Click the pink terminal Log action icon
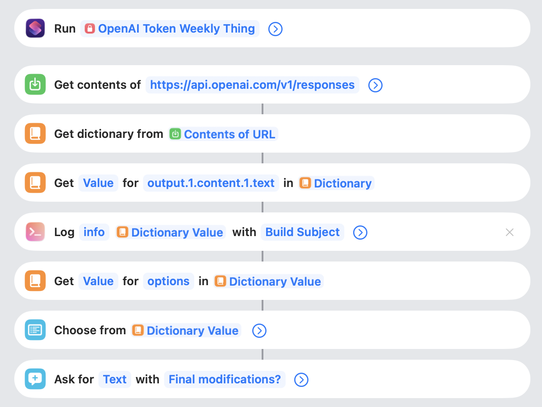 tap(35, 232)
